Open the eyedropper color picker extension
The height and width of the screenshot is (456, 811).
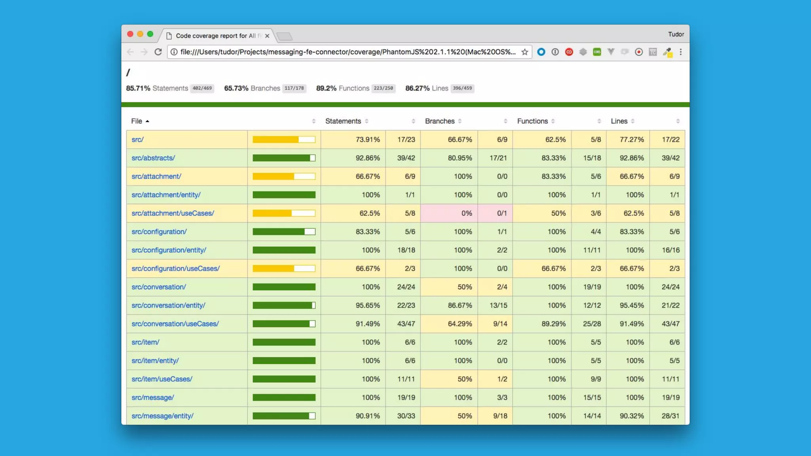tap(667, 52)
